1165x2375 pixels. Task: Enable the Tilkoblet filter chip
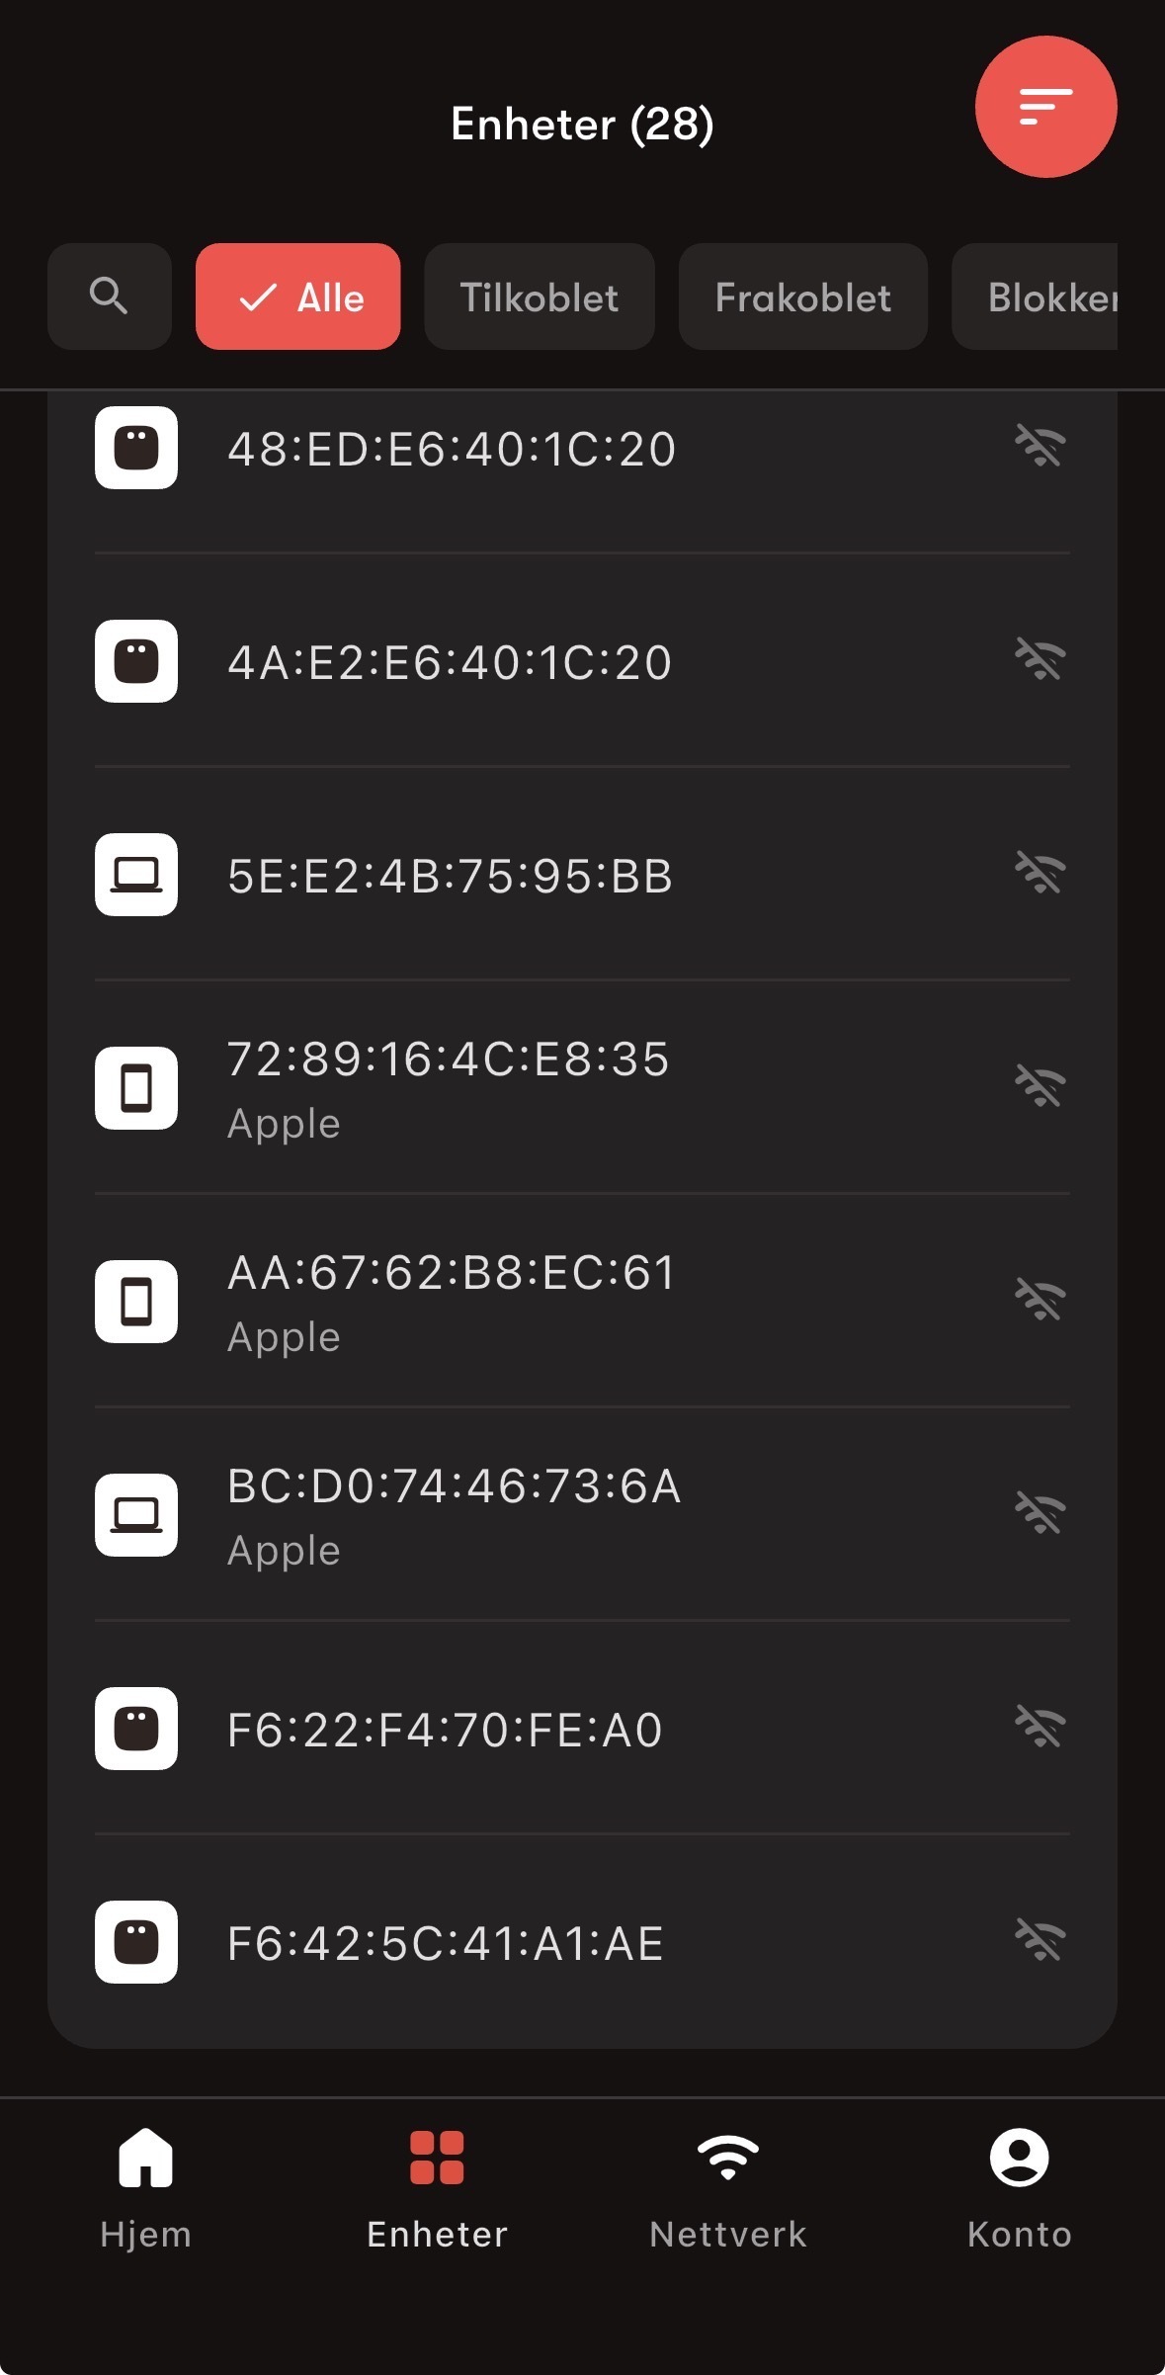[540, 297]
